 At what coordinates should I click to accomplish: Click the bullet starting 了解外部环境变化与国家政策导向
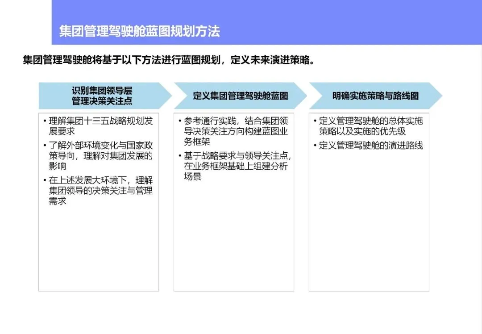click(x=98, y=156)
